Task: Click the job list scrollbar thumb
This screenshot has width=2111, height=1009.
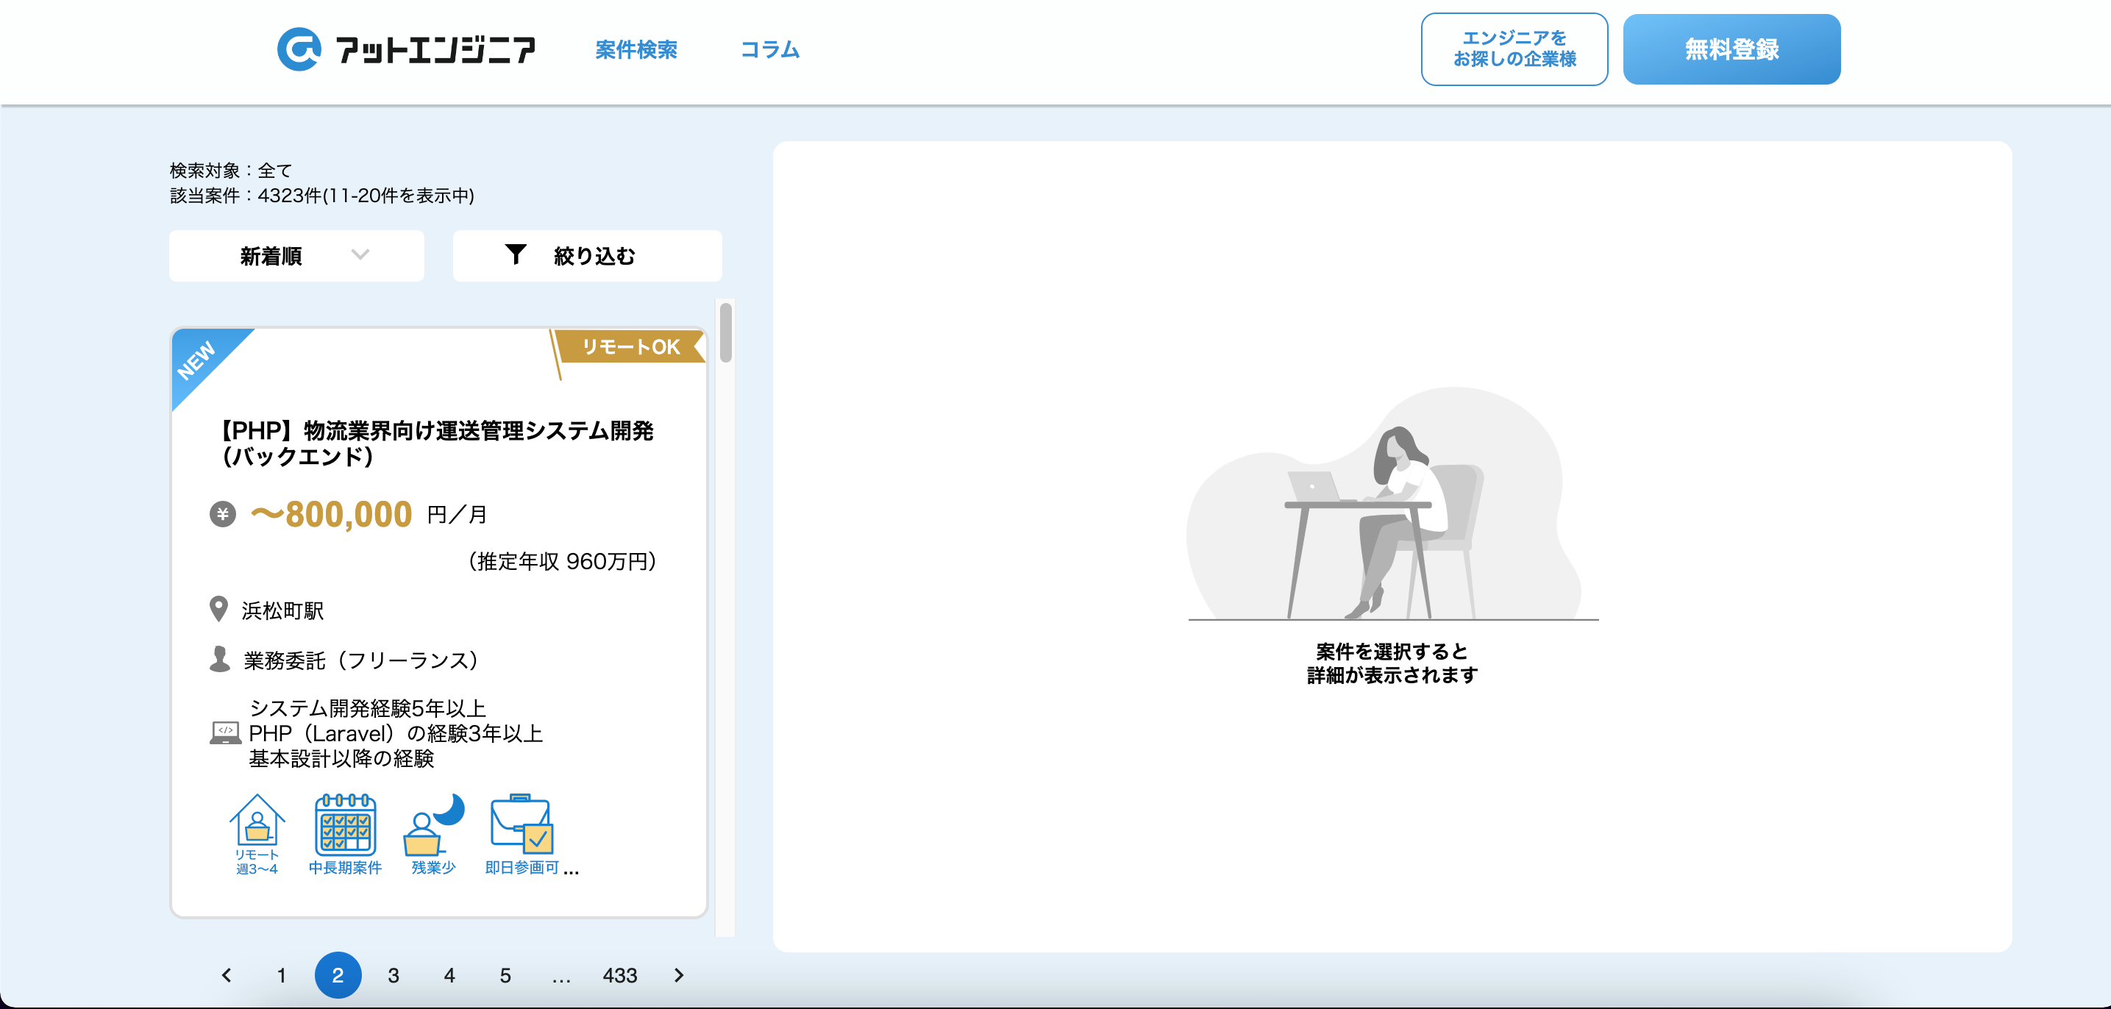Action: click(x=725, y=333)
